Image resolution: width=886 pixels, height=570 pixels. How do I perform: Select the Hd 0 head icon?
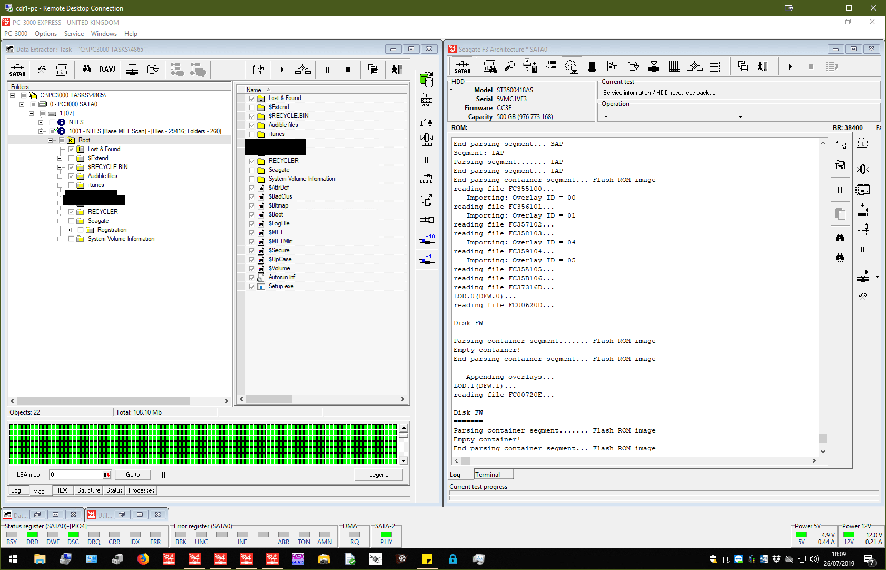[427, 240]
